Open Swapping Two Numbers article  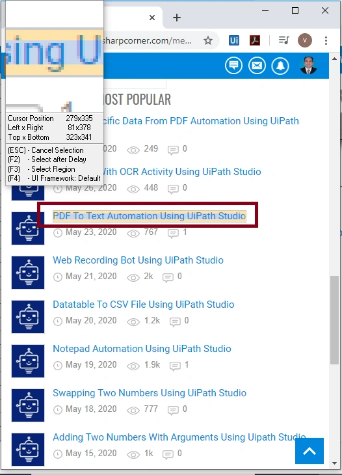[150, 393]
